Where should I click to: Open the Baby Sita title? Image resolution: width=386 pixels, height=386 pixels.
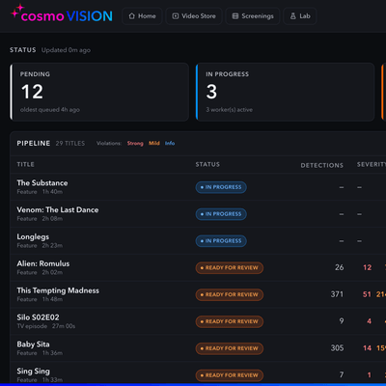tap(33, 345)
